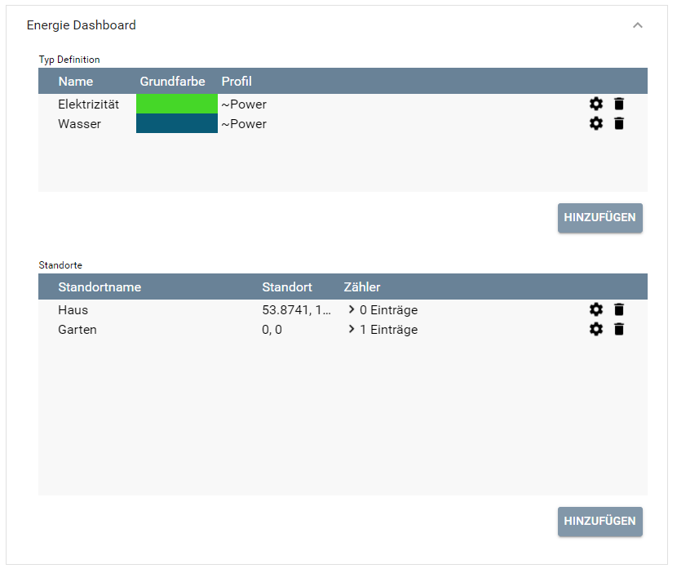Change the teal base color of Wasser
677x573 pixels.
pyautogui.click(x=176, y=123)
